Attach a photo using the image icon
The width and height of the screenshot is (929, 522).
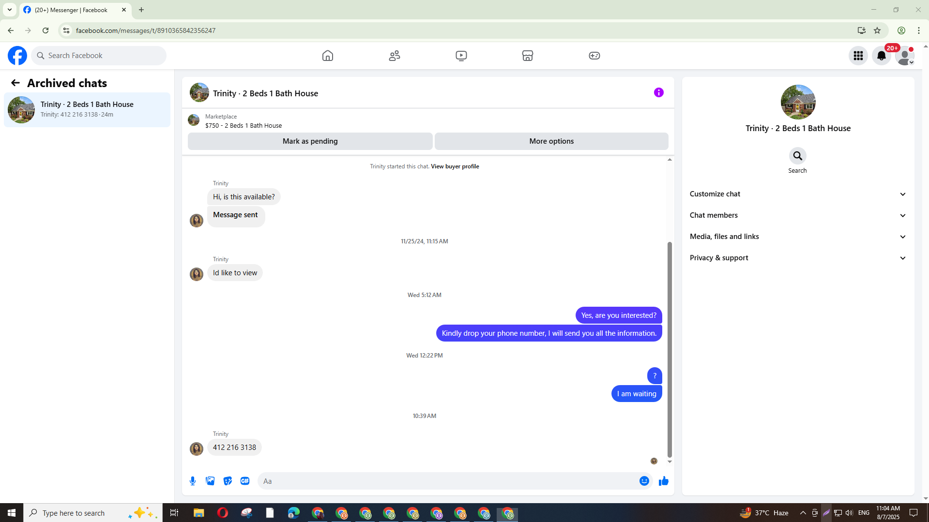[x=210, y=481]
